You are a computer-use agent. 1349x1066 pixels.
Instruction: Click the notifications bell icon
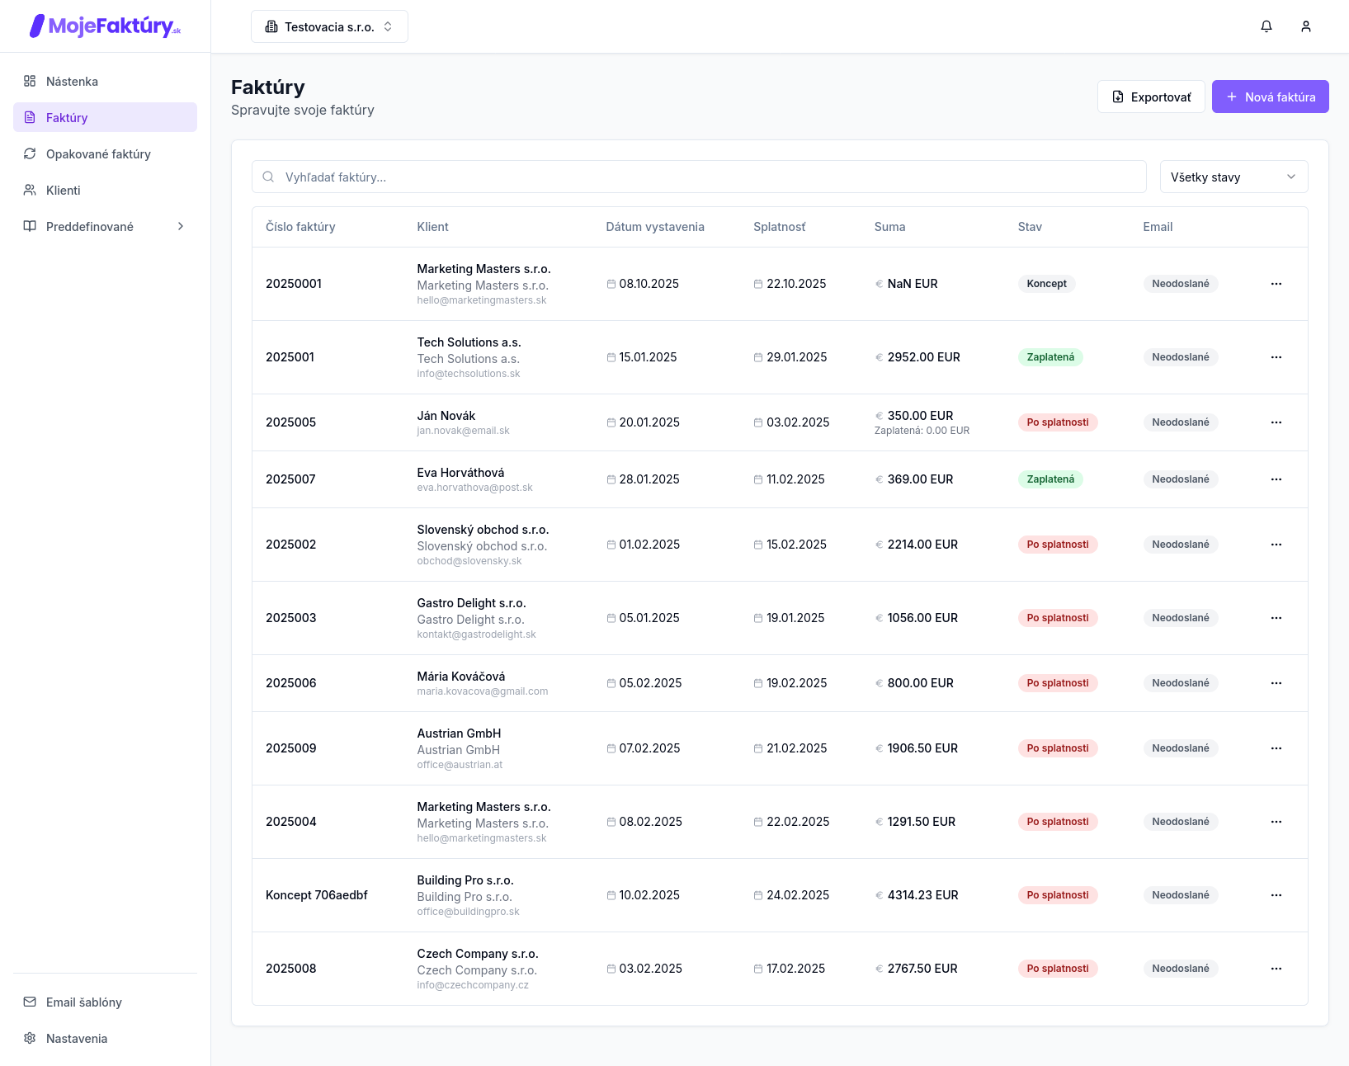click(1266, 26)
